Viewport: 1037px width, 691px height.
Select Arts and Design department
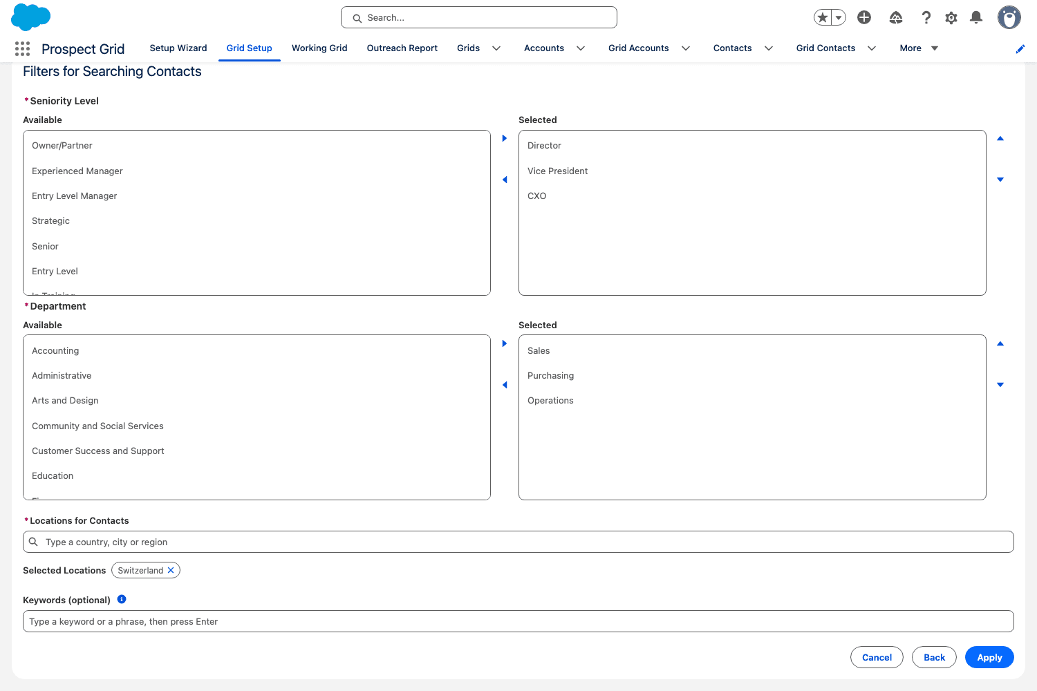(x=256, y=401)
